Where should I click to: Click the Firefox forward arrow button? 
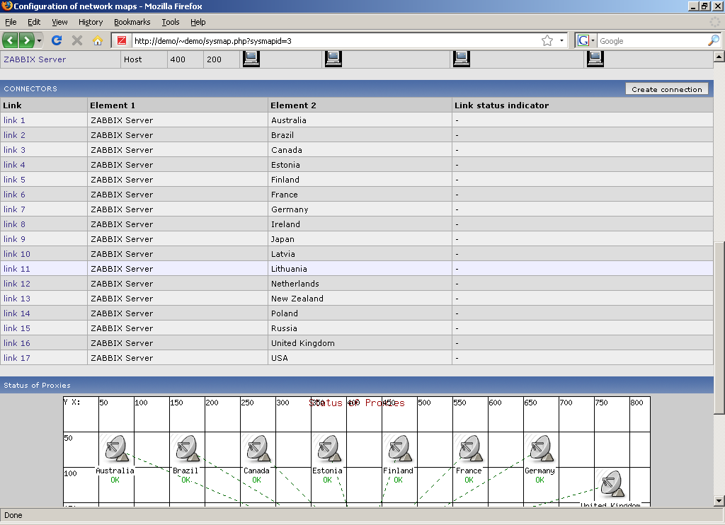click(x=26, y=40)
